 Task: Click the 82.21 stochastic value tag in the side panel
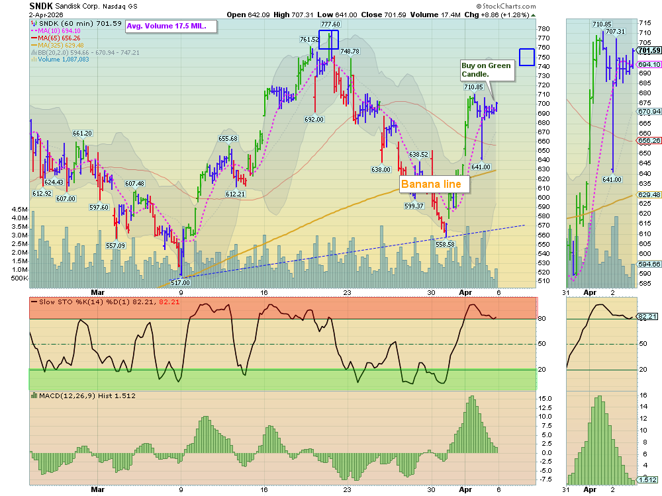coord(647,317)
